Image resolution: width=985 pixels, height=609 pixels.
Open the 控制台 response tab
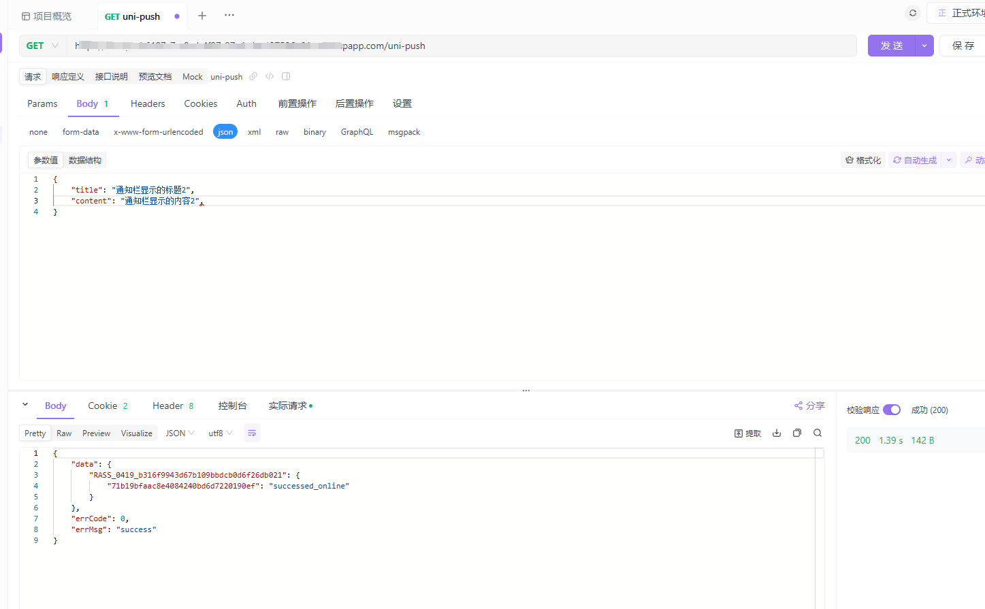click(x=232, y=406)
